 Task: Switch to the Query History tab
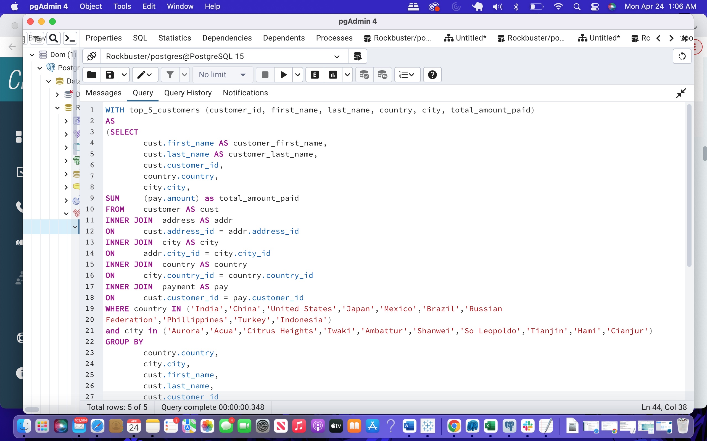click(188, 93)
